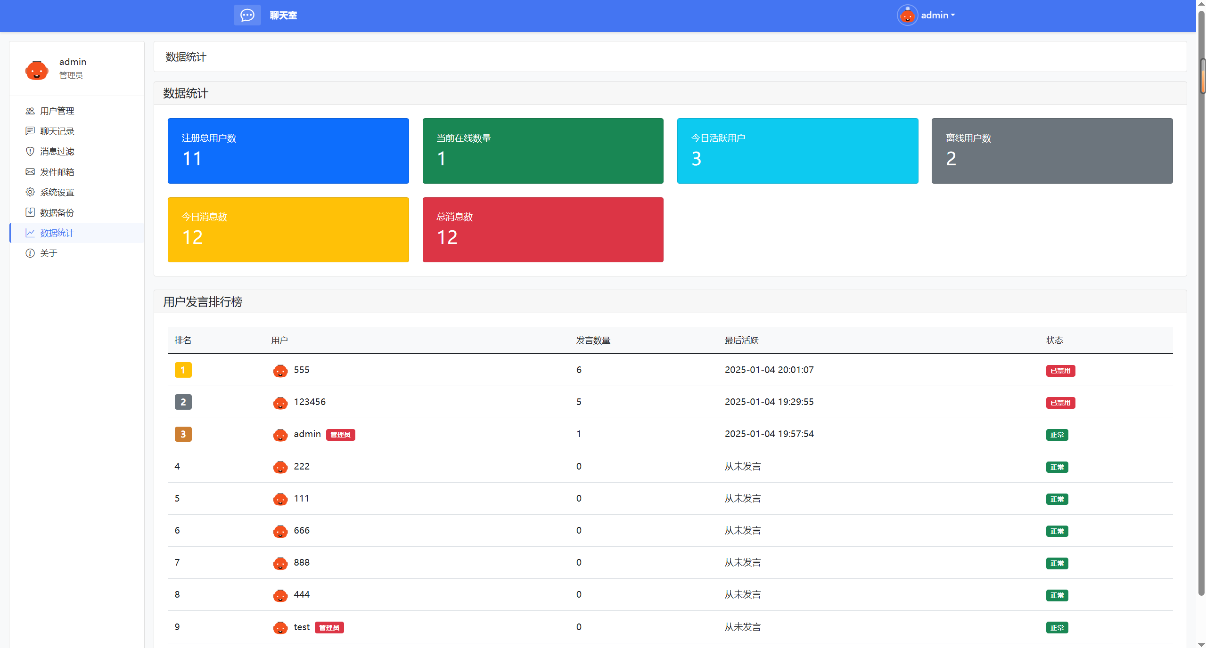Open the admin dropdown in header
The height and width of the screenshot is (648, 1206).
[938, 16]
